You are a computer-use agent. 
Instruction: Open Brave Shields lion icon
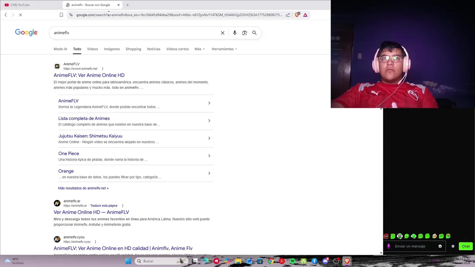tap(297, 15)
